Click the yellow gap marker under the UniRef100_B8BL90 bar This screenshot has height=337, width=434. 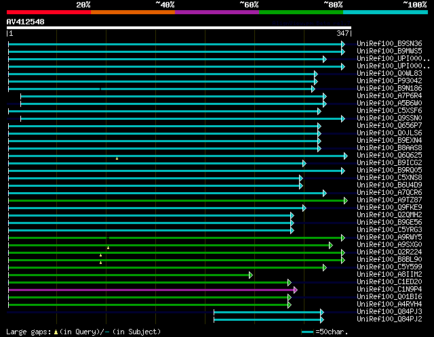pyautogui.click(x=101, y=263)
